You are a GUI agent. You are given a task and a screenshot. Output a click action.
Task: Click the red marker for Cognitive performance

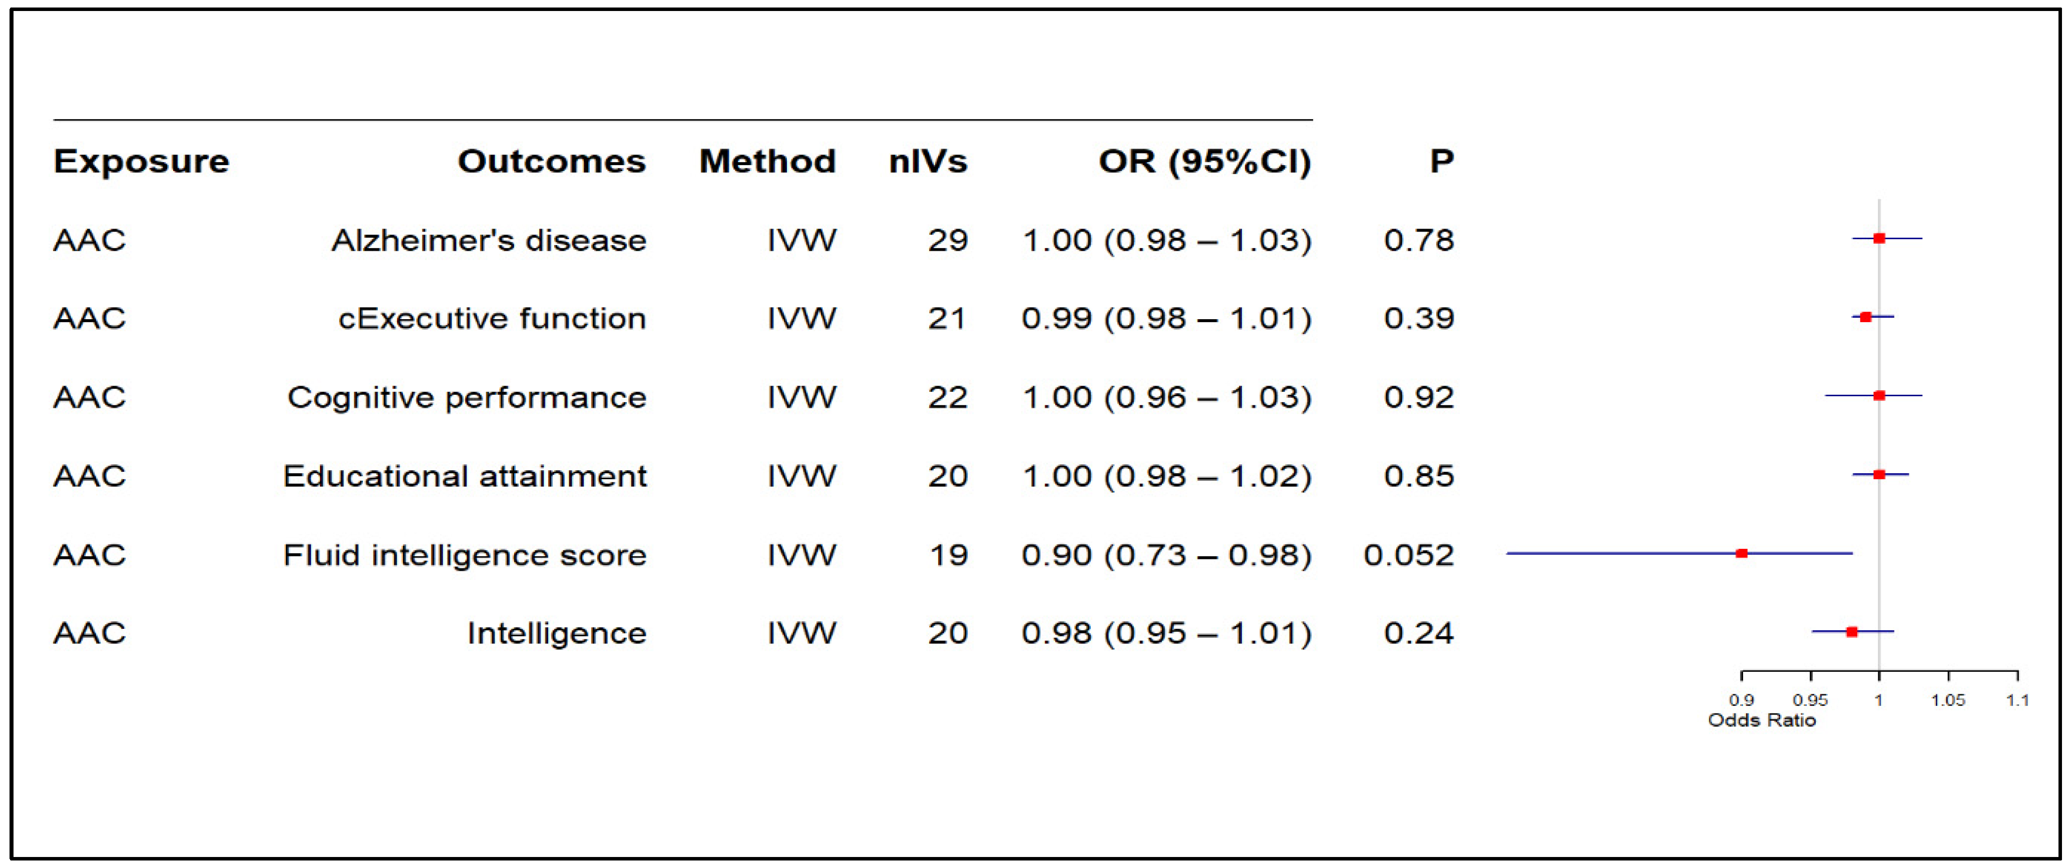(x=1879, y=395)
